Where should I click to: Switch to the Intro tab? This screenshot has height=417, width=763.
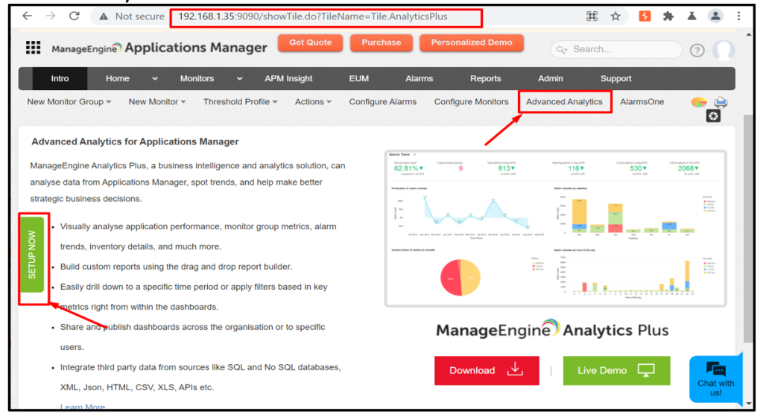[x=60, y=79]
